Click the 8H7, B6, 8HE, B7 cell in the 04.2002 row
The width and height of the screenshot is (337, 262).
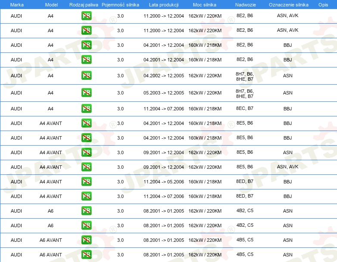(x=245, y=76)
